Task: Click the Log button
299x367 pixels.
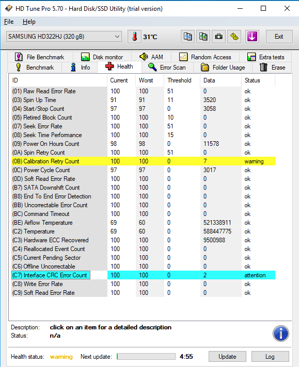Action: (270, 357)
